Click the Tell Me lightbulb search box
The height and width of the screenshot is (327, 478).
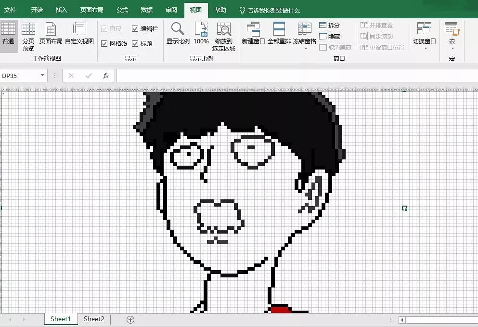tap(270, 10)
